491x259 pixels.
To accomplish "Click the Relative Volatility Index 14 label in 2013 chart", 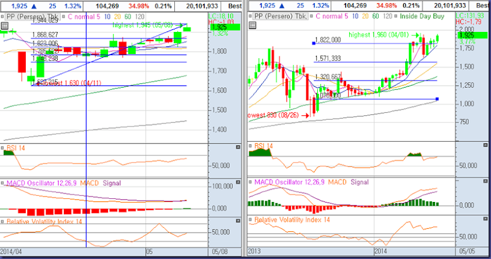I will [292, 220].
